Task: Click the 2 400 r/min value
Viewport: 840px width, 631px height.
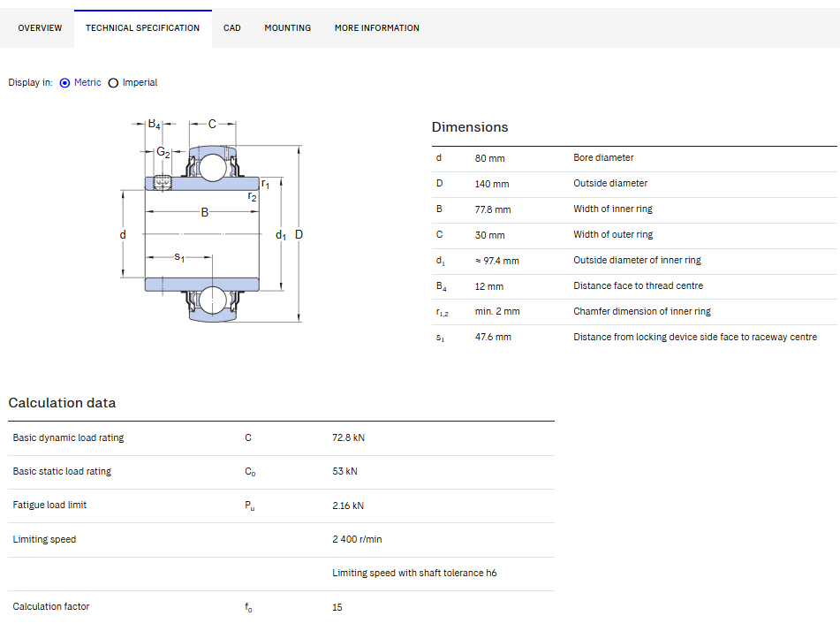Action: [x=357, y=539]
